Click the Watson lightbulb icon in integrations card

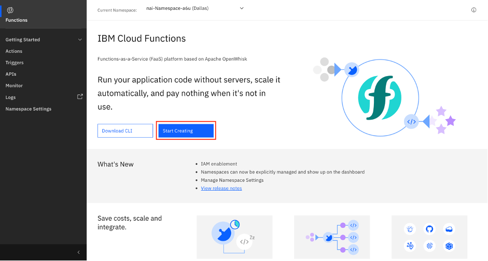410,229
